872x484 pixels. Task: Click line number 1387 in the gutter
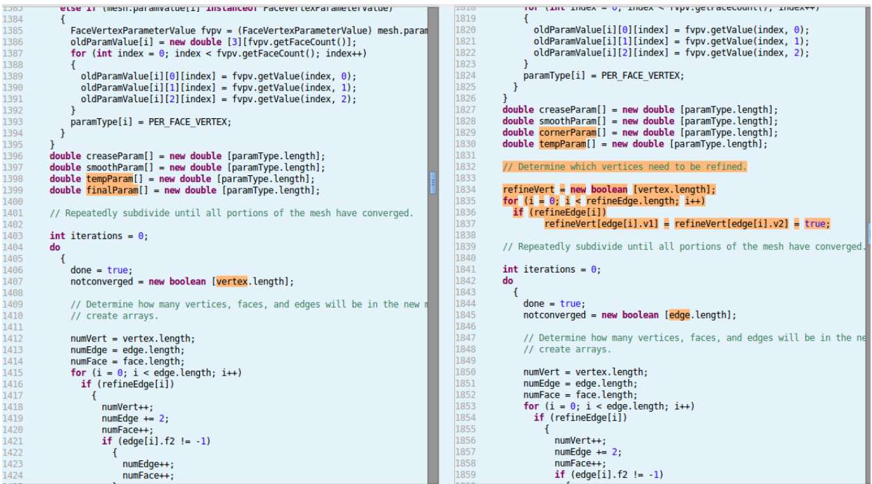[x=13, y=54]
